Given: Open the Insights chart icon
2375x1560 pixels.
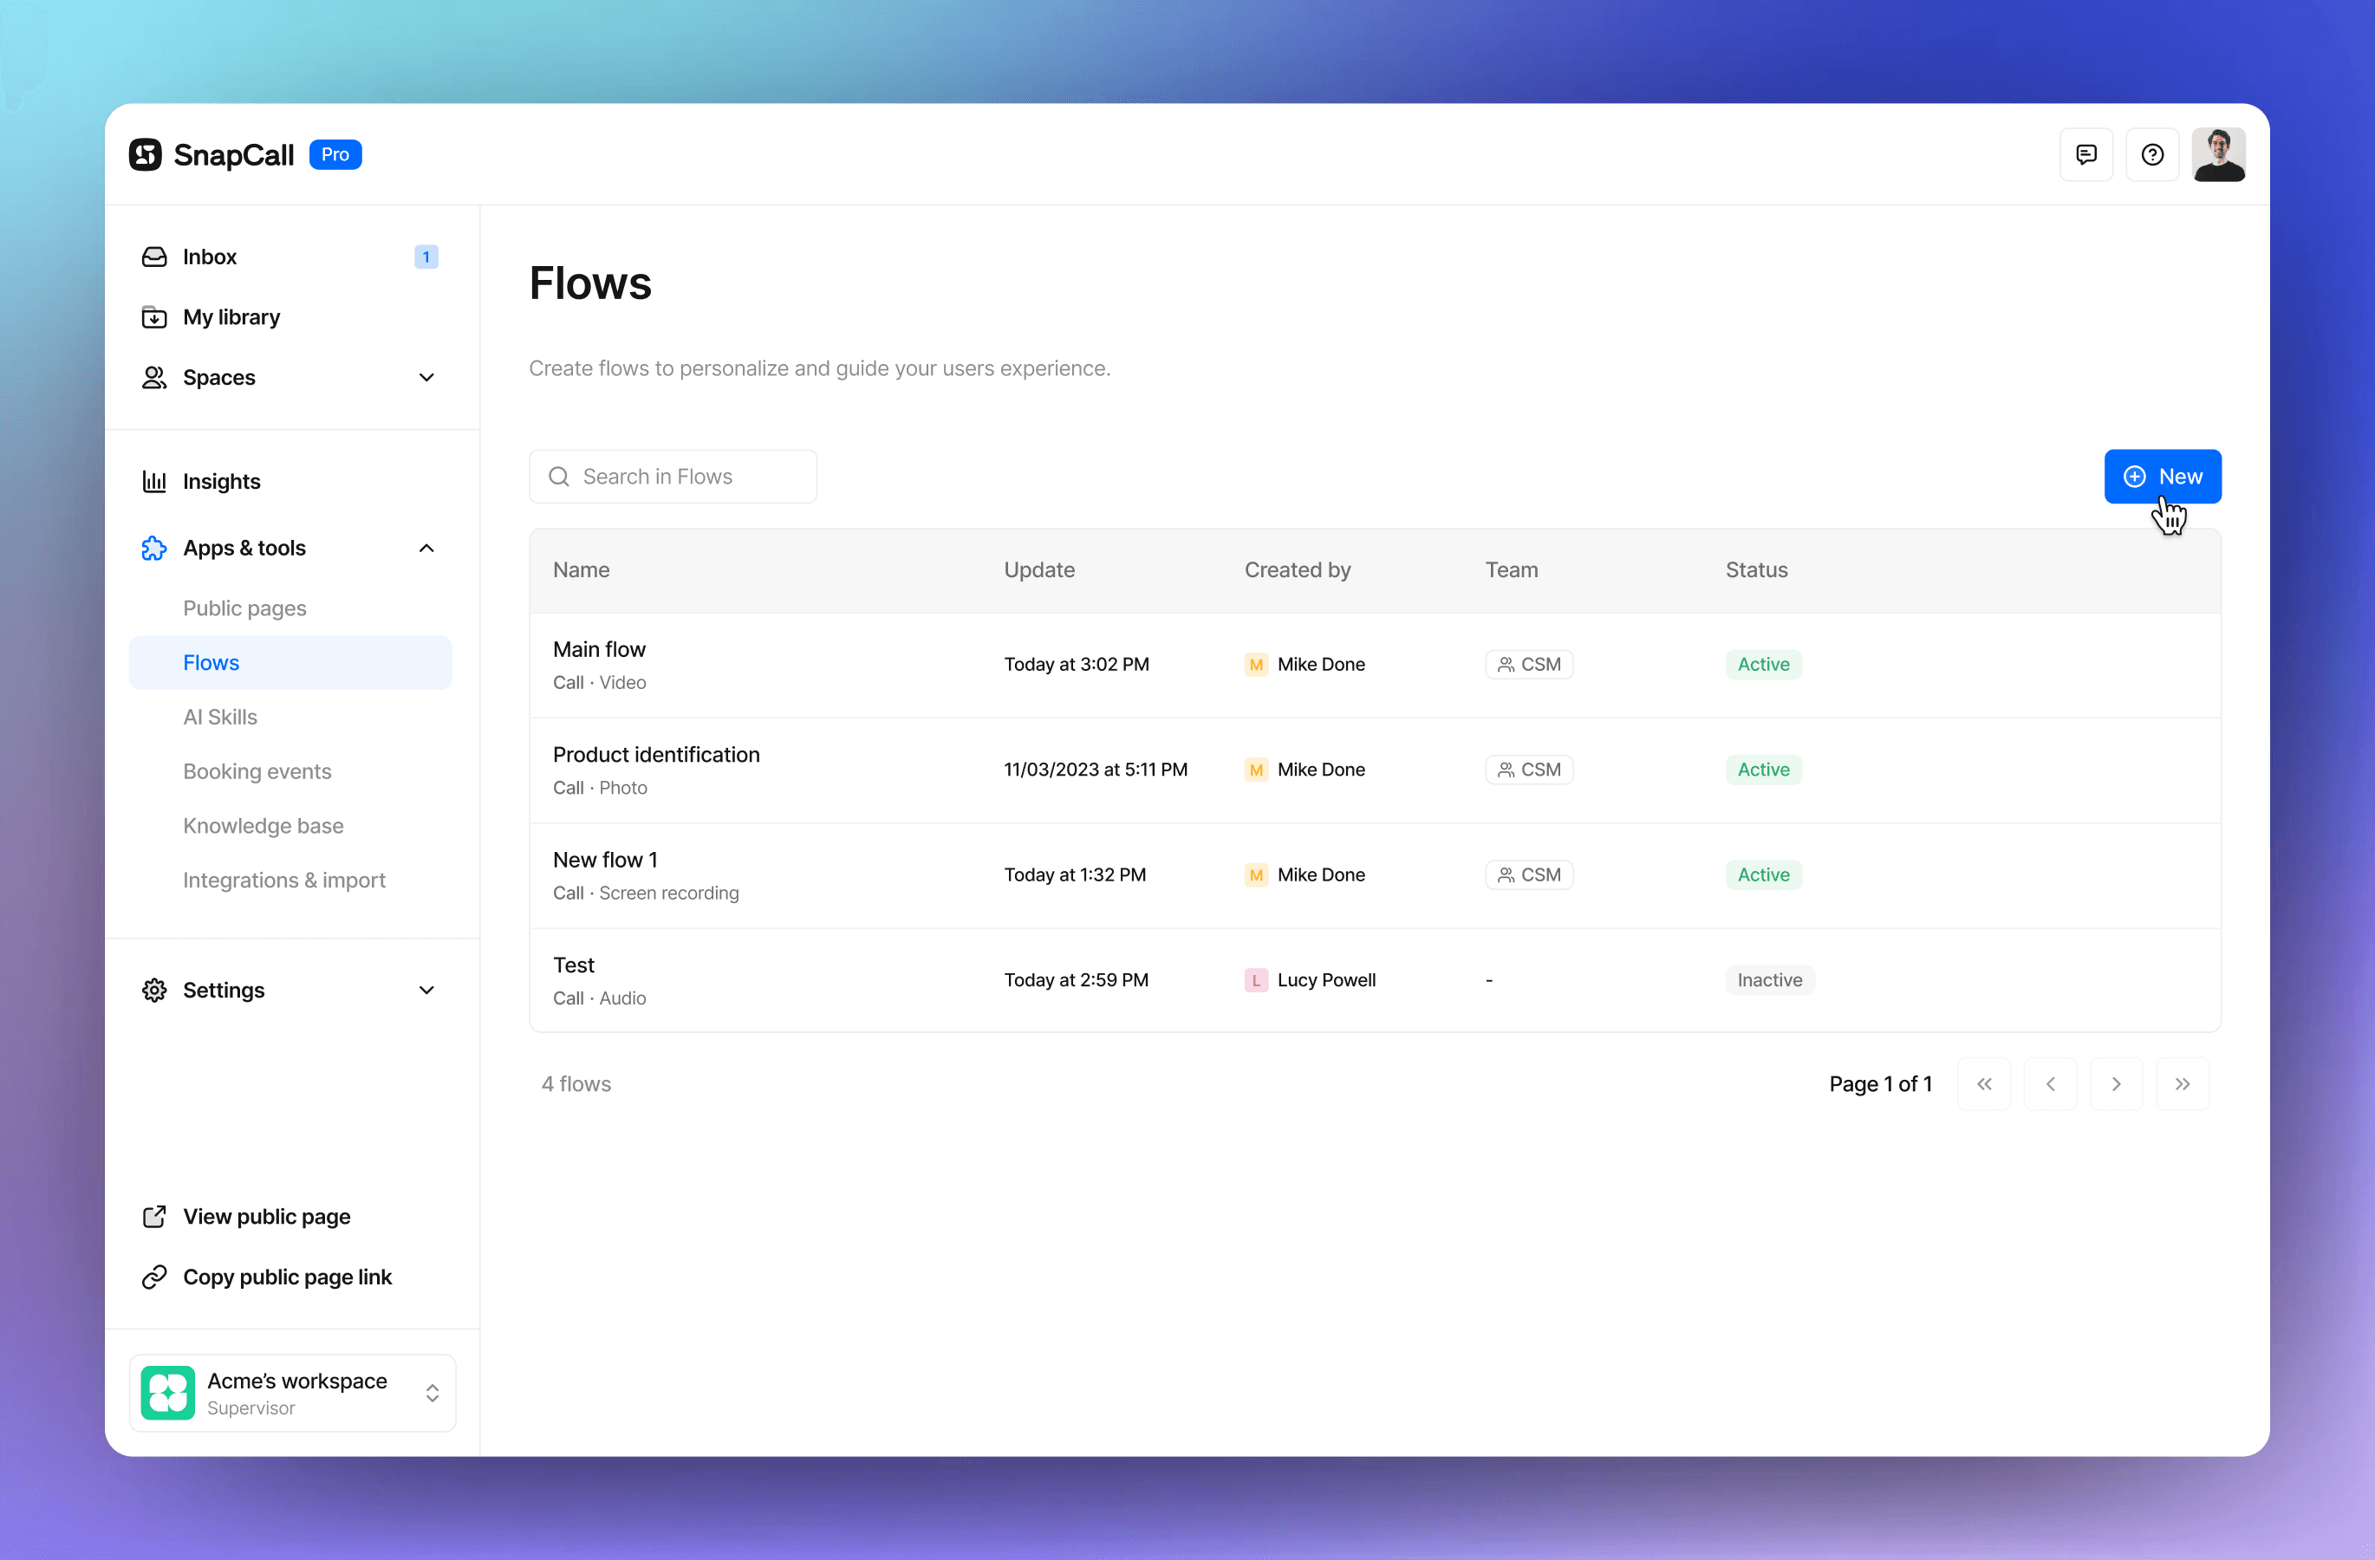Looking at the screenshot, I should click(x=153, y=482).
